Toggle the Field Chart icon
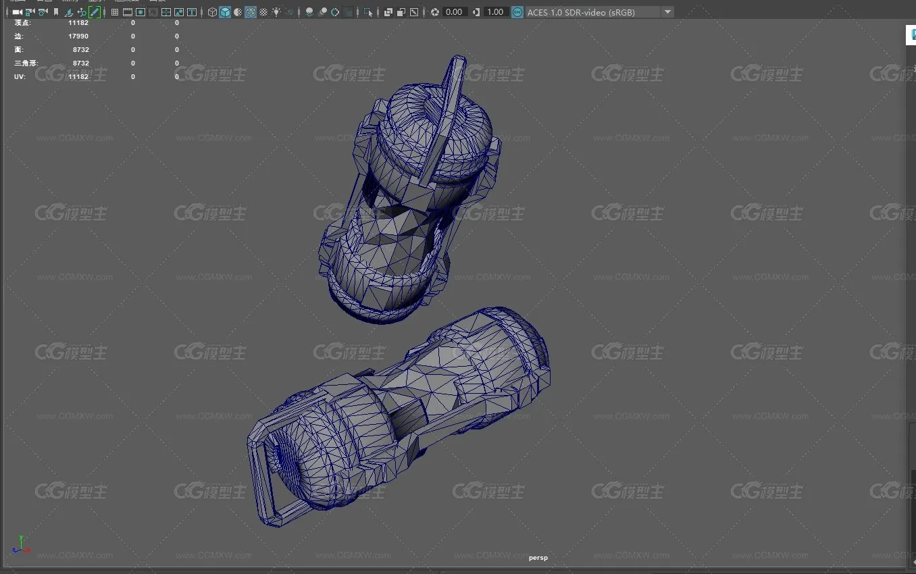Screen dimensions: 916x574 coord(166,12)
